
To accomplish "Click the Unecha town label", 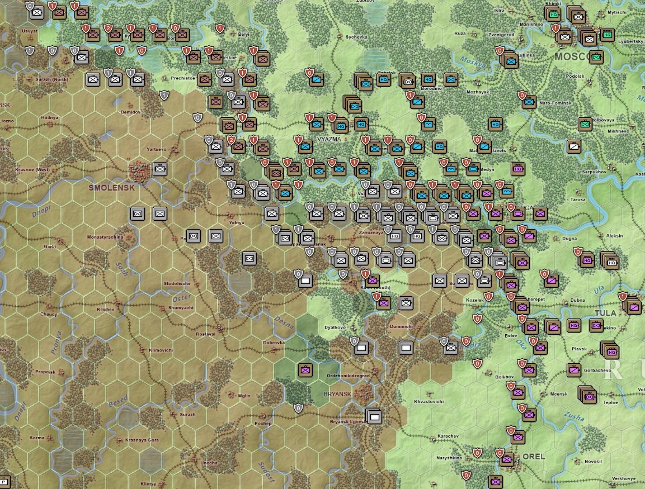I will [x=209, y=463].
